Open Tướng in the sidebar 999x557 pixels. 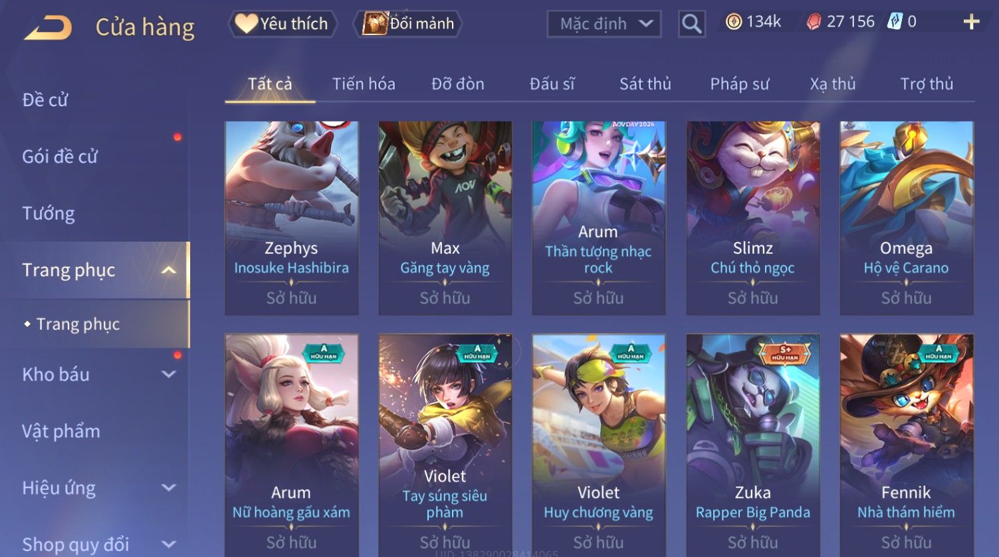[x=49, y=213]
